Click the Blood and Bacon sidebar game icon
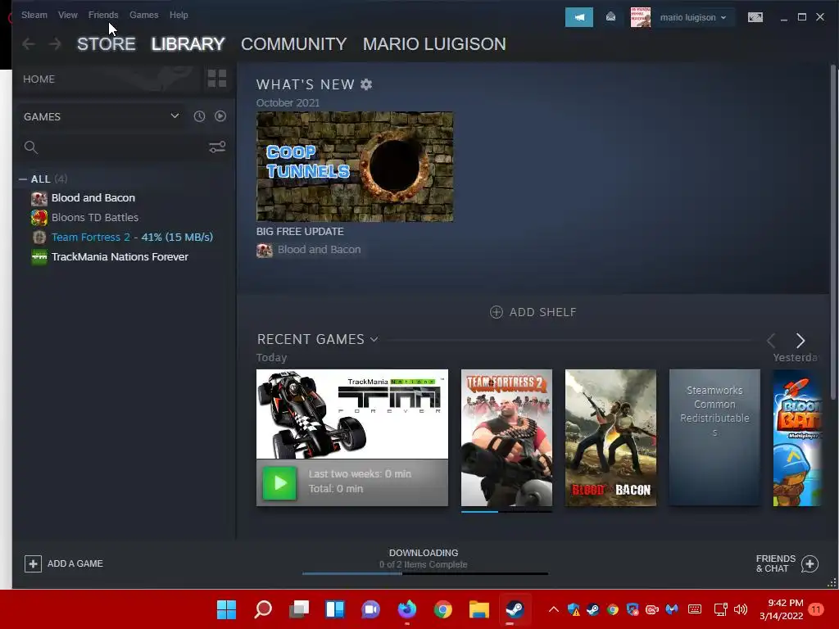The height and width of the screenshot is (629, 839). click(x=39, y=198)
